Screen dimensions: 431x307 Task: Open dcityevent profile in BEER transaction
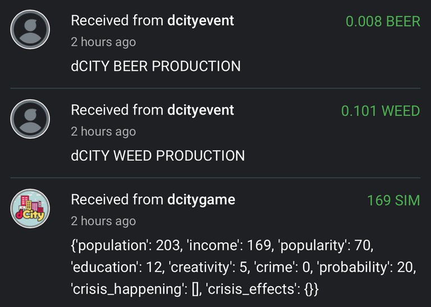[x=200, y=21]
